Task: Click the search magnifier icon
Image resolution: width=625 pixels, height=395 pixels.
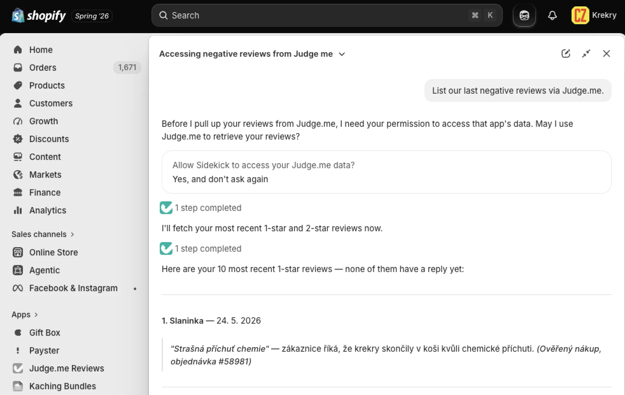Action: pos(163,15)
